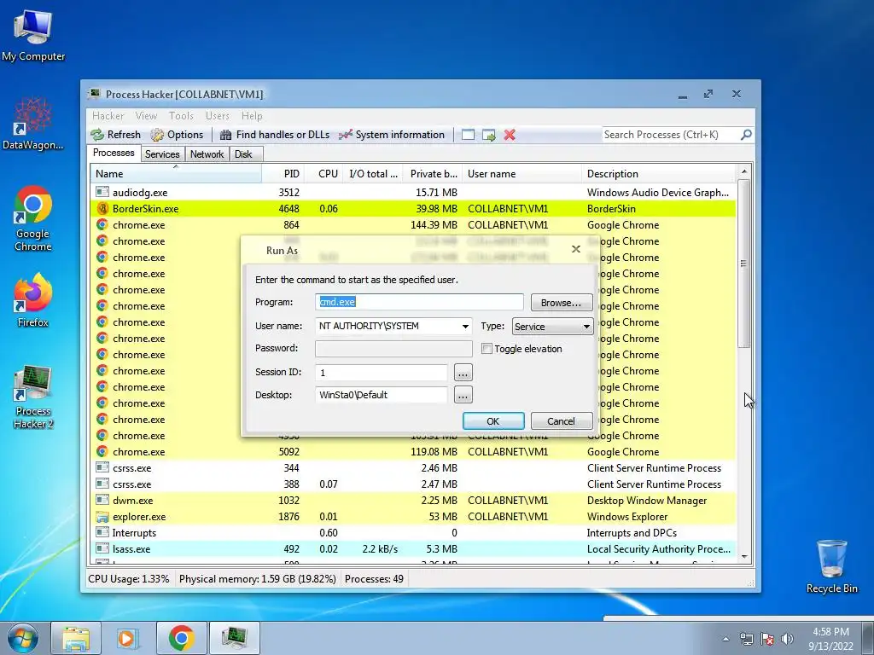
Task: Click the find window and thread icon
Action: pos(489,135)
